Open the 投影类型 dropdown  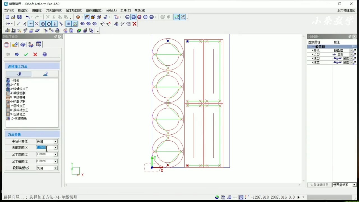pos(56,168)
